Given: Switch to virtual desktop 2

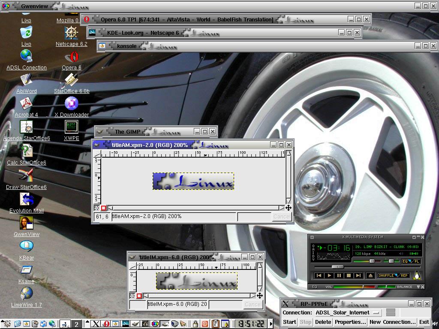Looking at the screenshot, I should click(x=76, y=324).
